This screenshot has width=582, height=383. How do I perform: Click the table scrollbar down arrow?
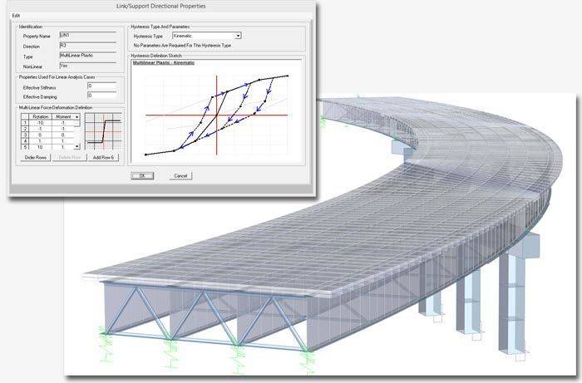pyautogui.click(x=76, y=147)
